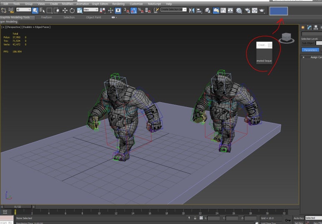Click the ViewCube in the viewport
This screenshot has width=322, height=224.
(x=287, y=38)
